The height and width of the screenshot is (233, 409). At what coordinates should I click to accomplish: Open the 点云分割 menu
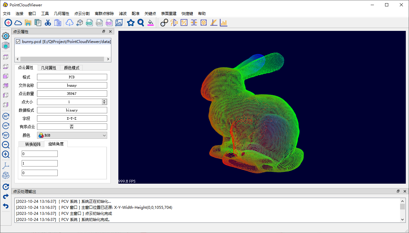[x=82, y=14]
